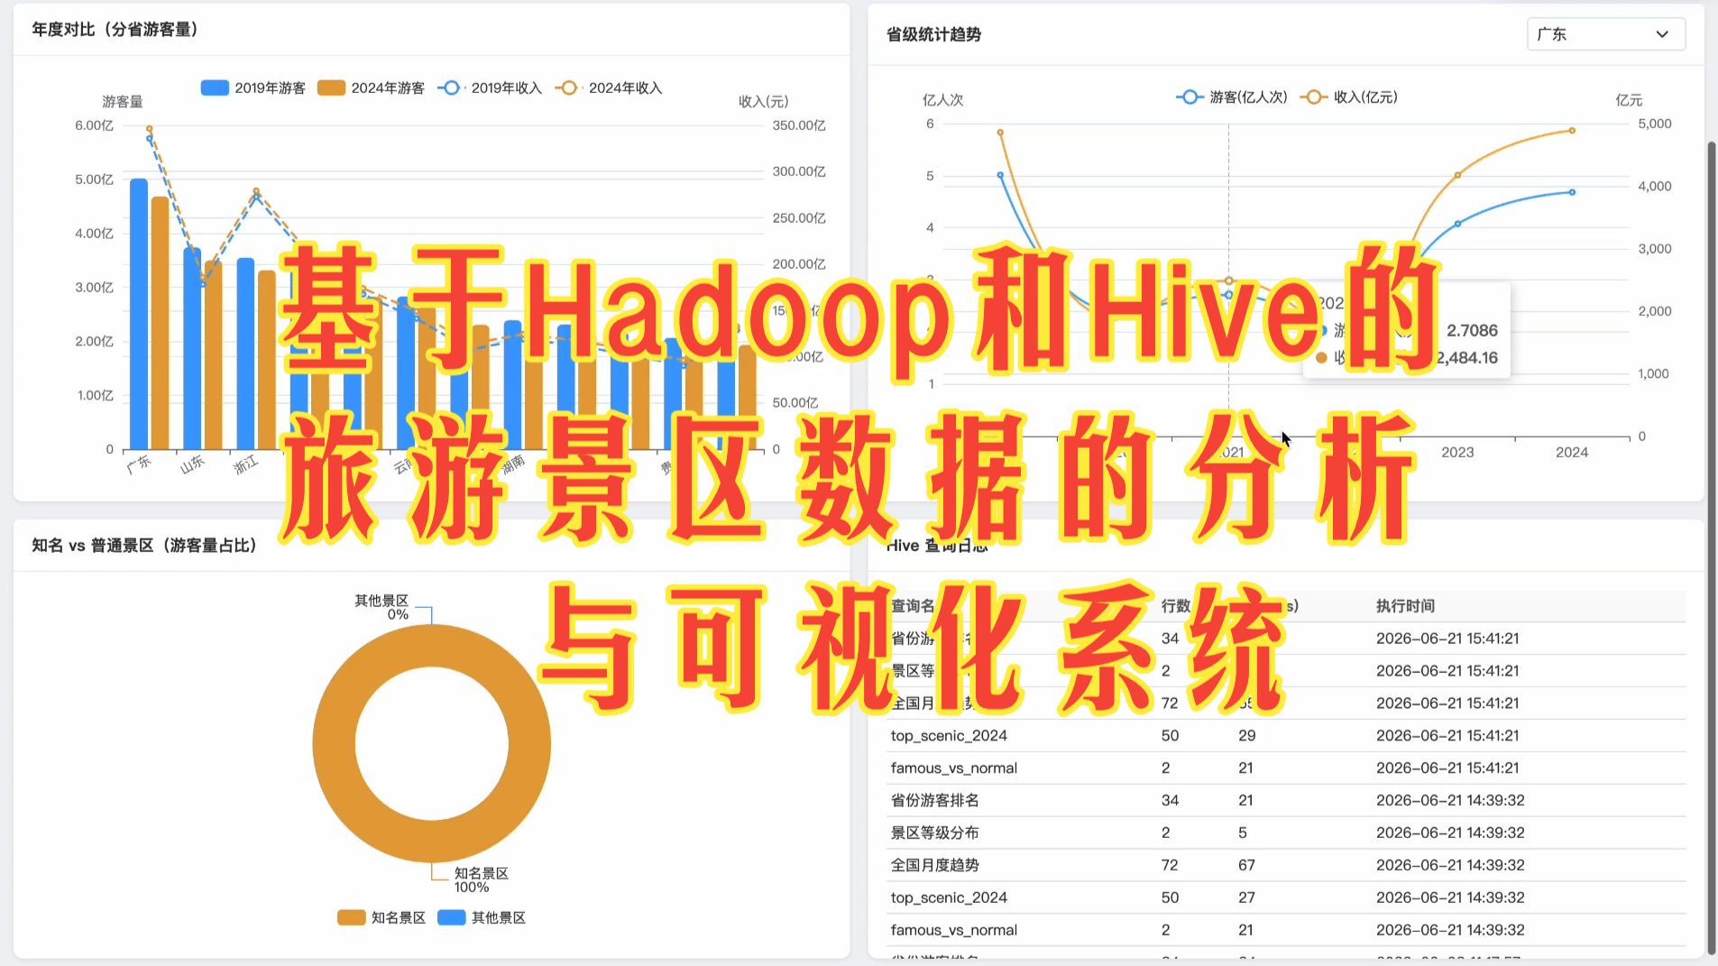The height and width of the screenshot is (966, 1718).
Task: Select famous_vs_normal row at 14:39:32
Action: (1286, 930)
